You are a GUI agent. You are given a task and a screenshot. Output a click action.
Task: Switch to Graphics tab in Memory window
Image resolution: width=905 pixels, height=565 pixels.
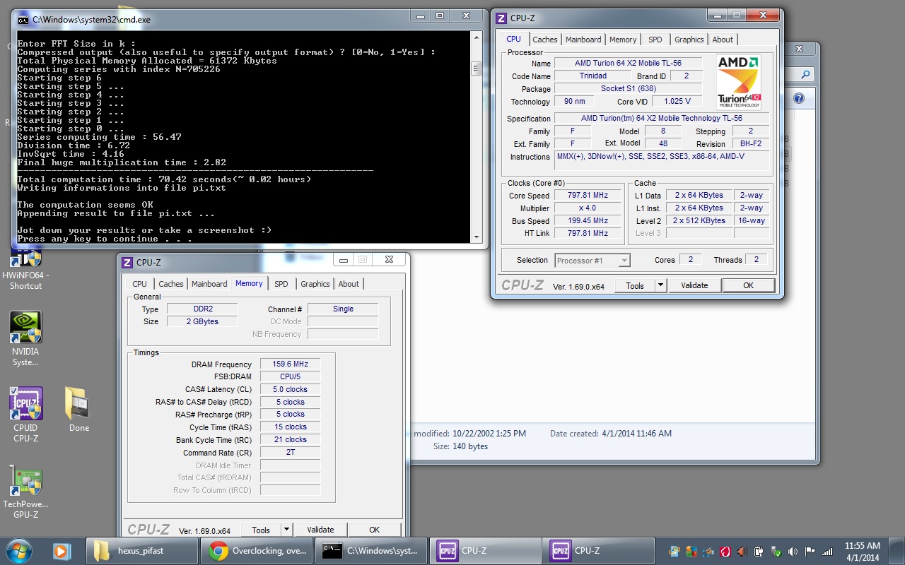[x=315, y=284]
